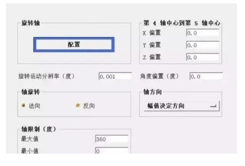Click the Z 偏置 text label
Screen dimensions: 245x166
152,57
